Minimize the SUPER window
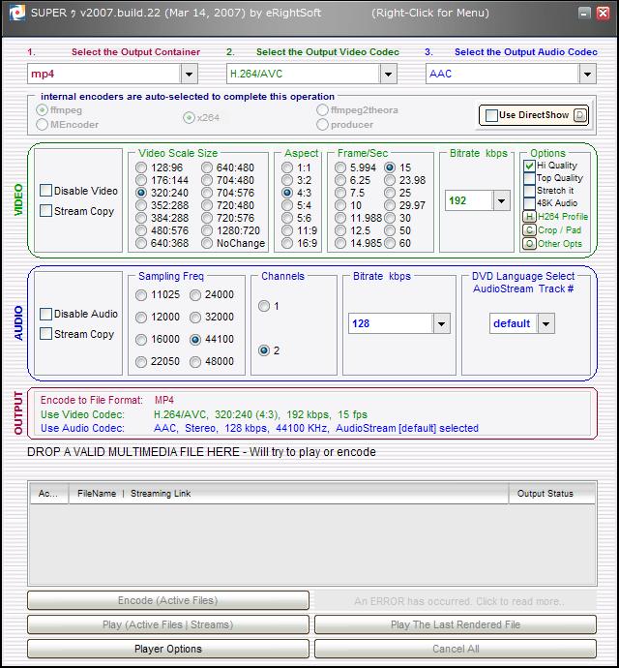The image size is (619, 668). [x=584, y=13]
